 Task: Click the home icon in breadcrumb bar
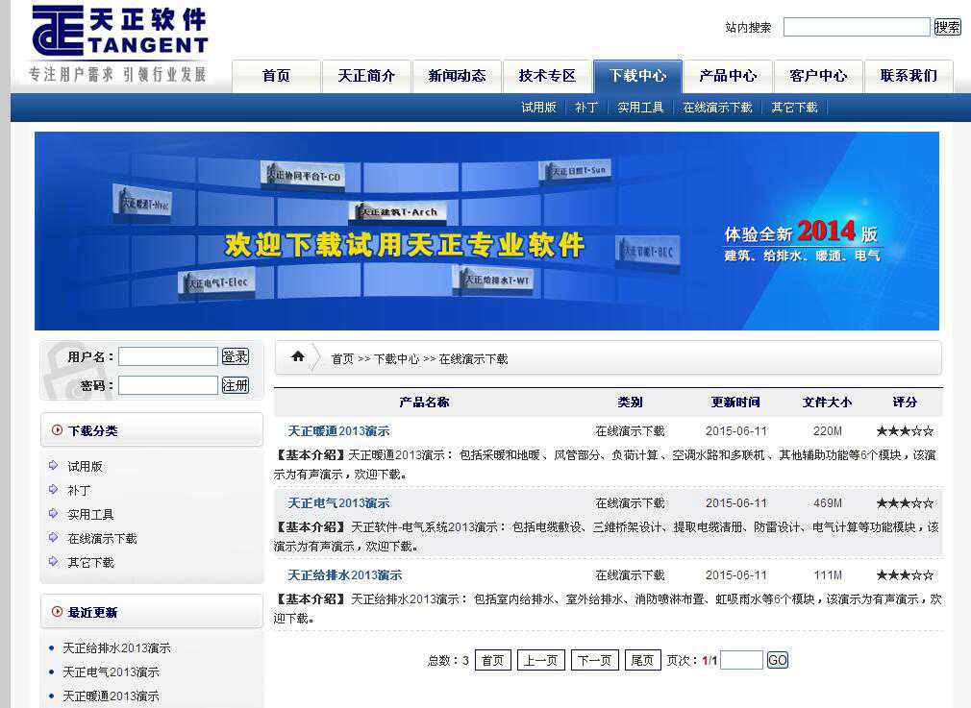point(298,356)
